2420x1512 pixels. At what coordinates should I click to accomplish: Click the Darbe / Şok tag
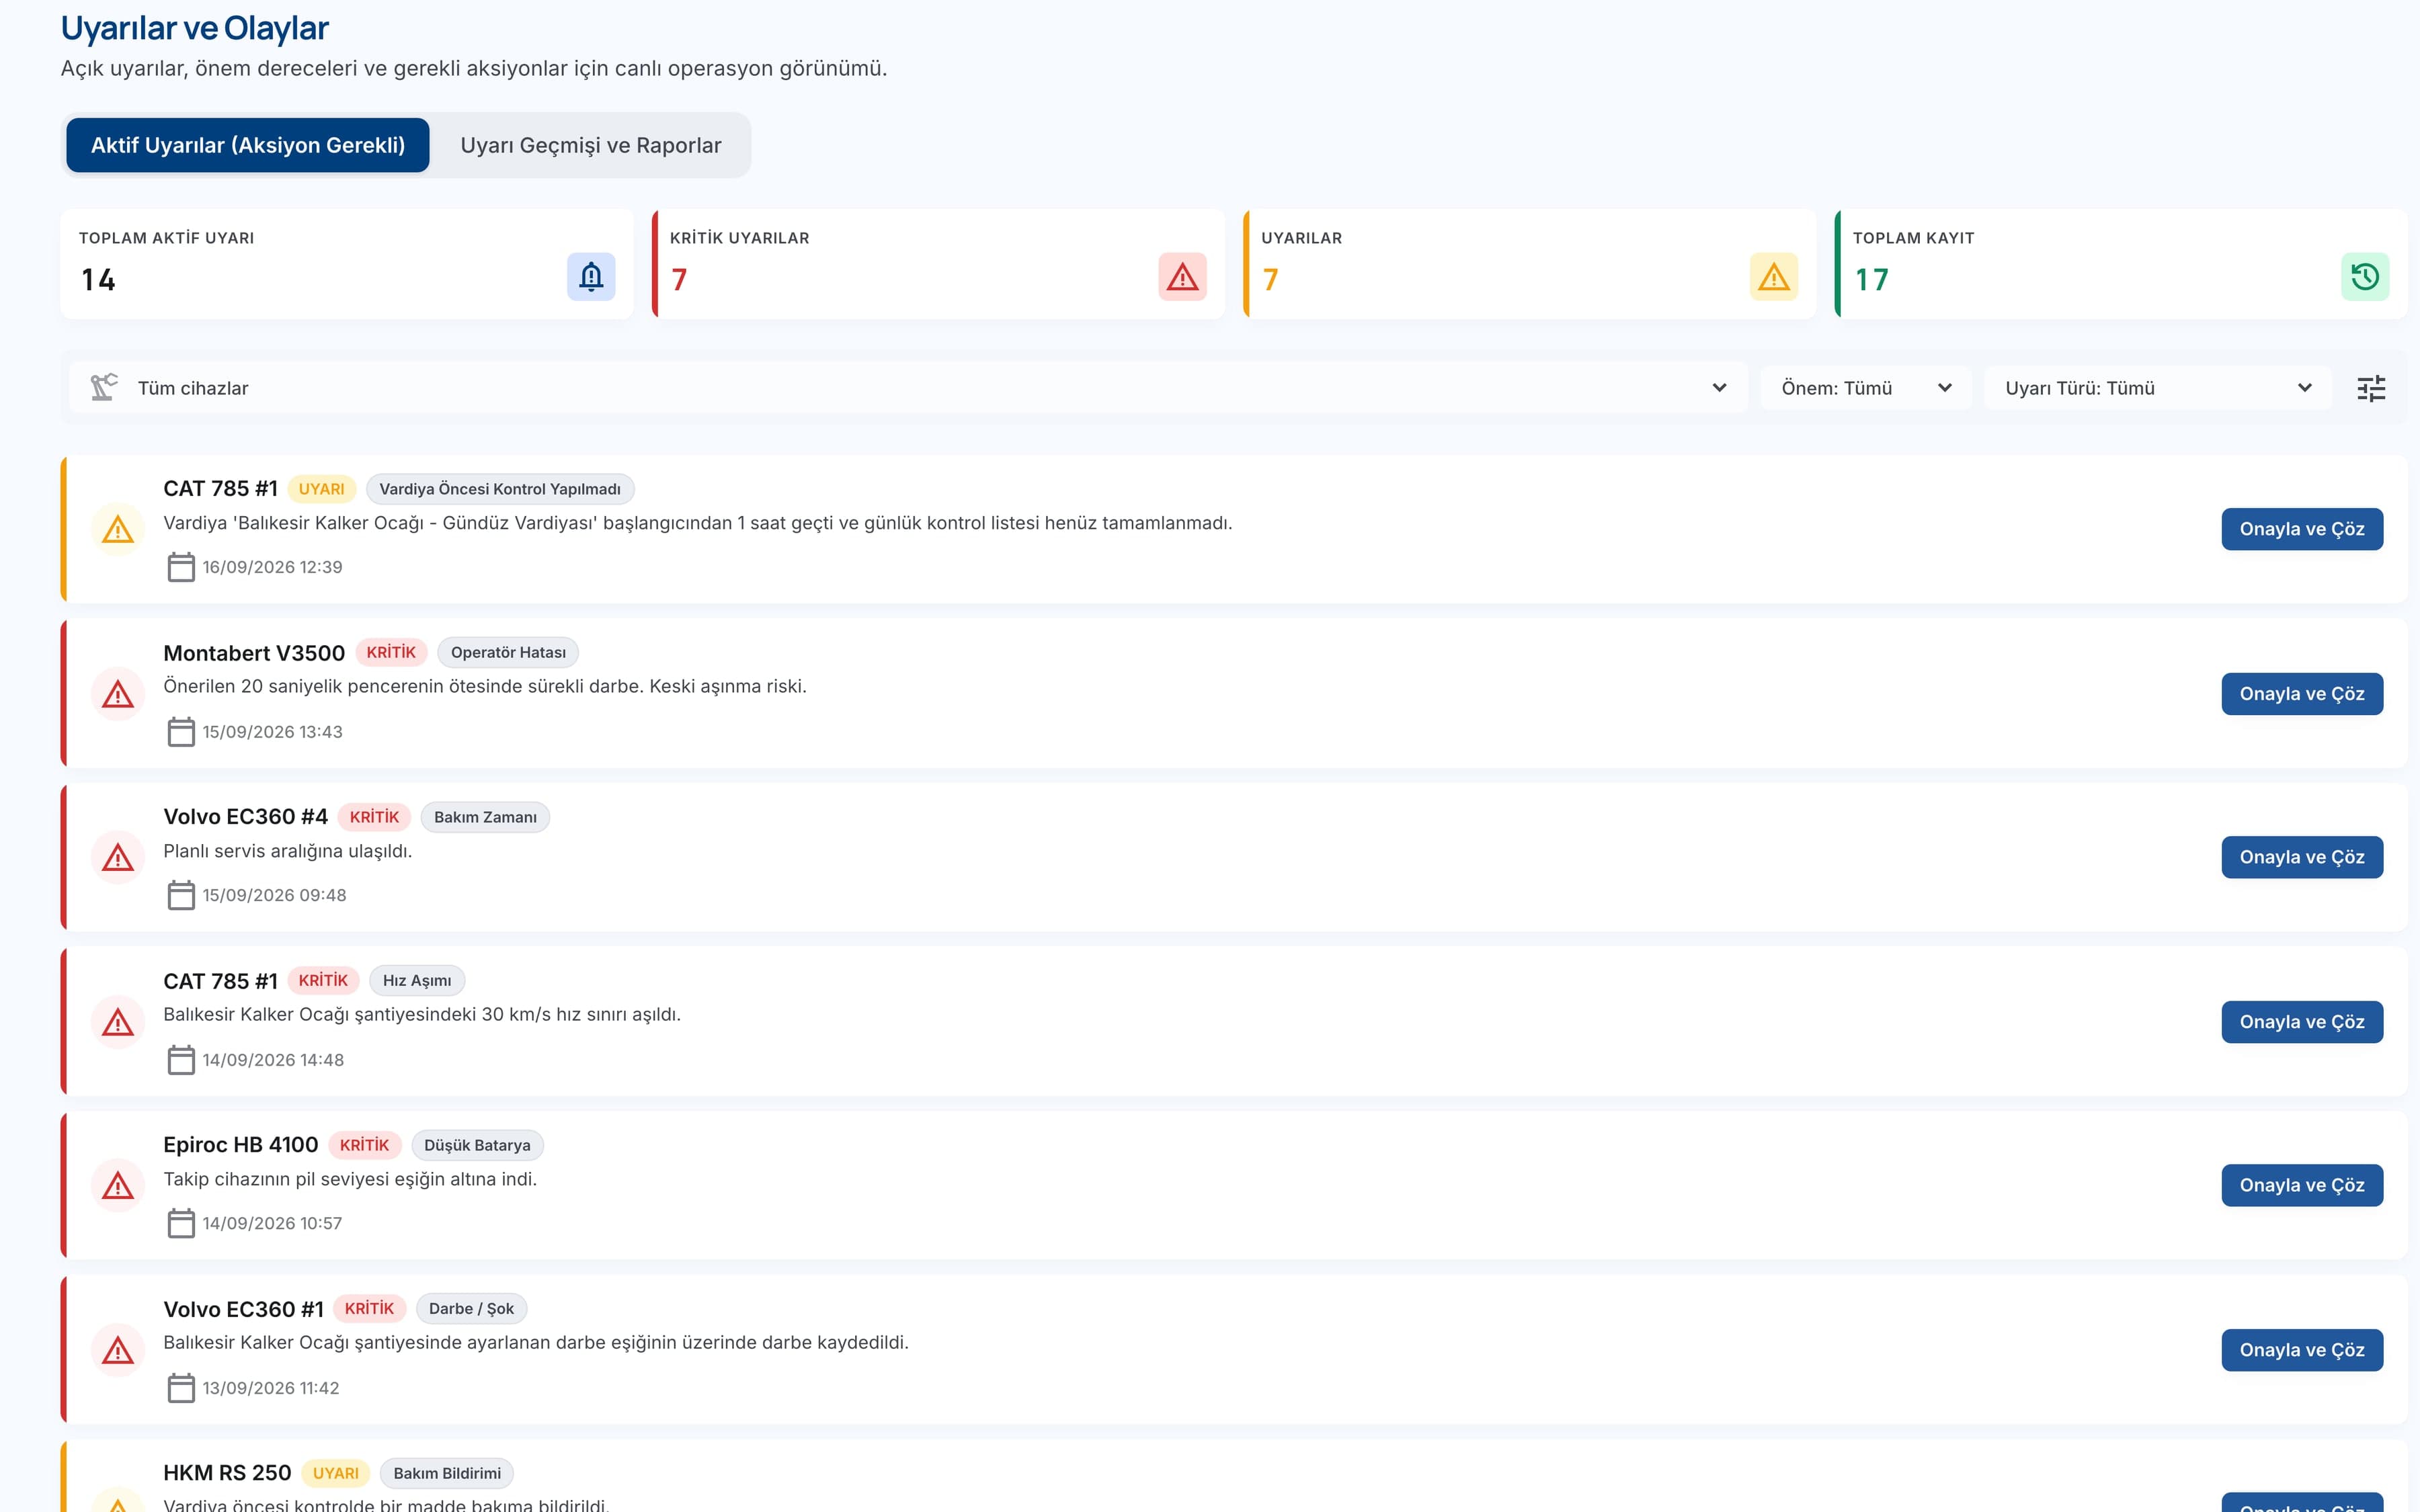(x=471, y=1309)
